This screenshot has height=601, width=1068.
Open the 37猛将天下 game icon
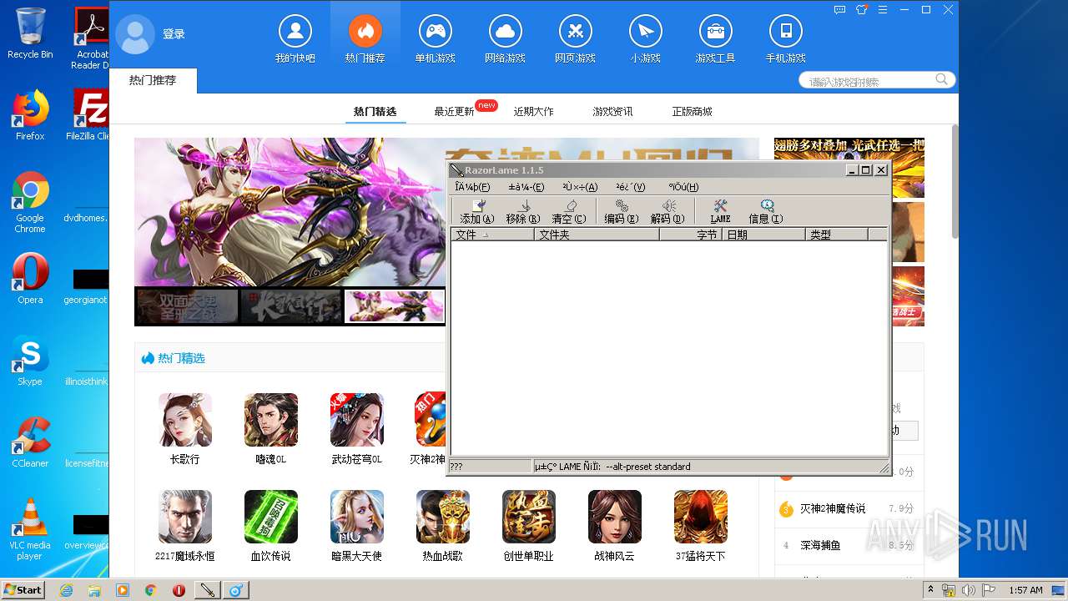pyautogui.click(x=701, y=517)
